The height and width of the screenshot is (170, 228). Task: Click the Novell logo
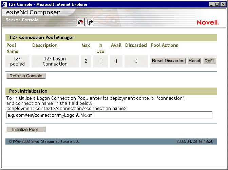point(208,22)
